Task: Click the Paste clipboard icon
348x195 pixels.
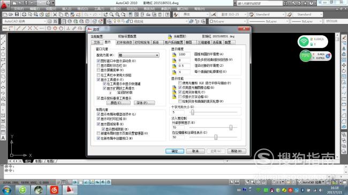Action: [66, 14]
